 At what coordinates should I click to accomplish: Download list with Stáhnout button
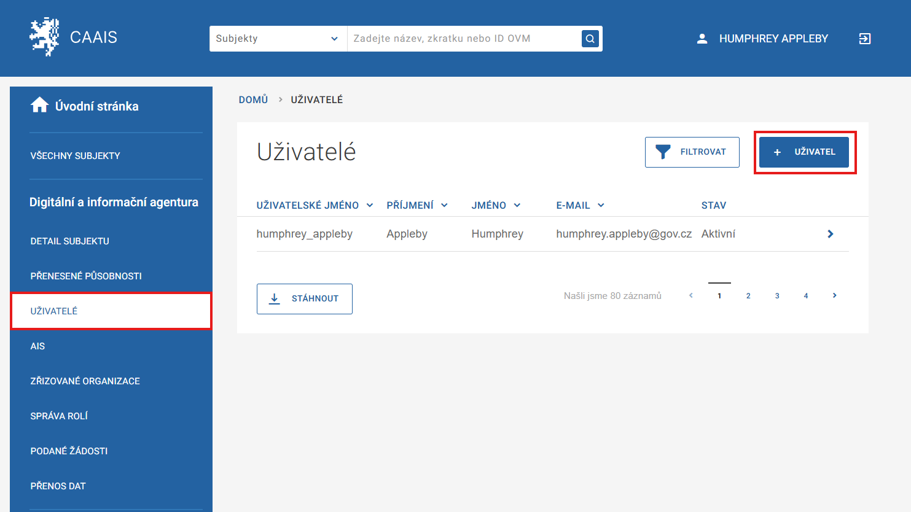click(304, 299)
